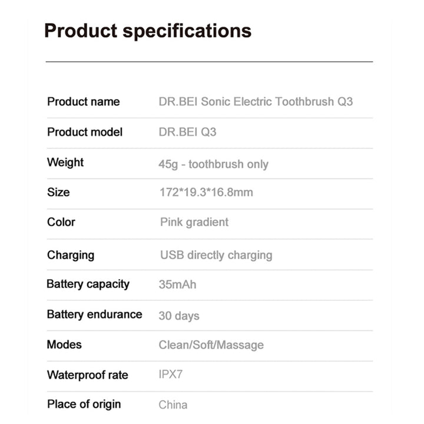Select the Battery capacity label
Screen dimensions: 424x424
click(x=88, y=284)
